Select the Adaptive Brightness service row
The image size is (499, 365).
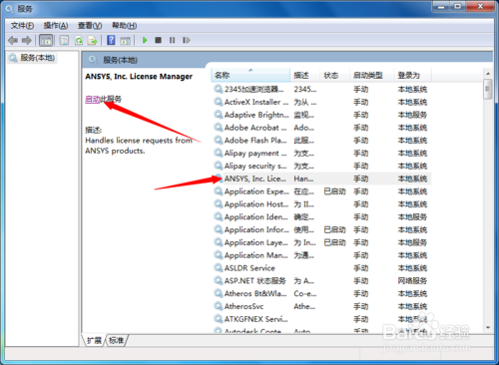(321, 115)
